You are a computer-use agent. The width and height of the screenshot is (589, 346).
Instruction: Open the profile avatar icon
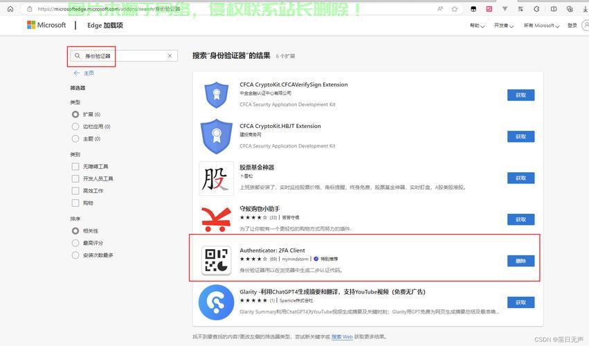[x=586, y=25]
